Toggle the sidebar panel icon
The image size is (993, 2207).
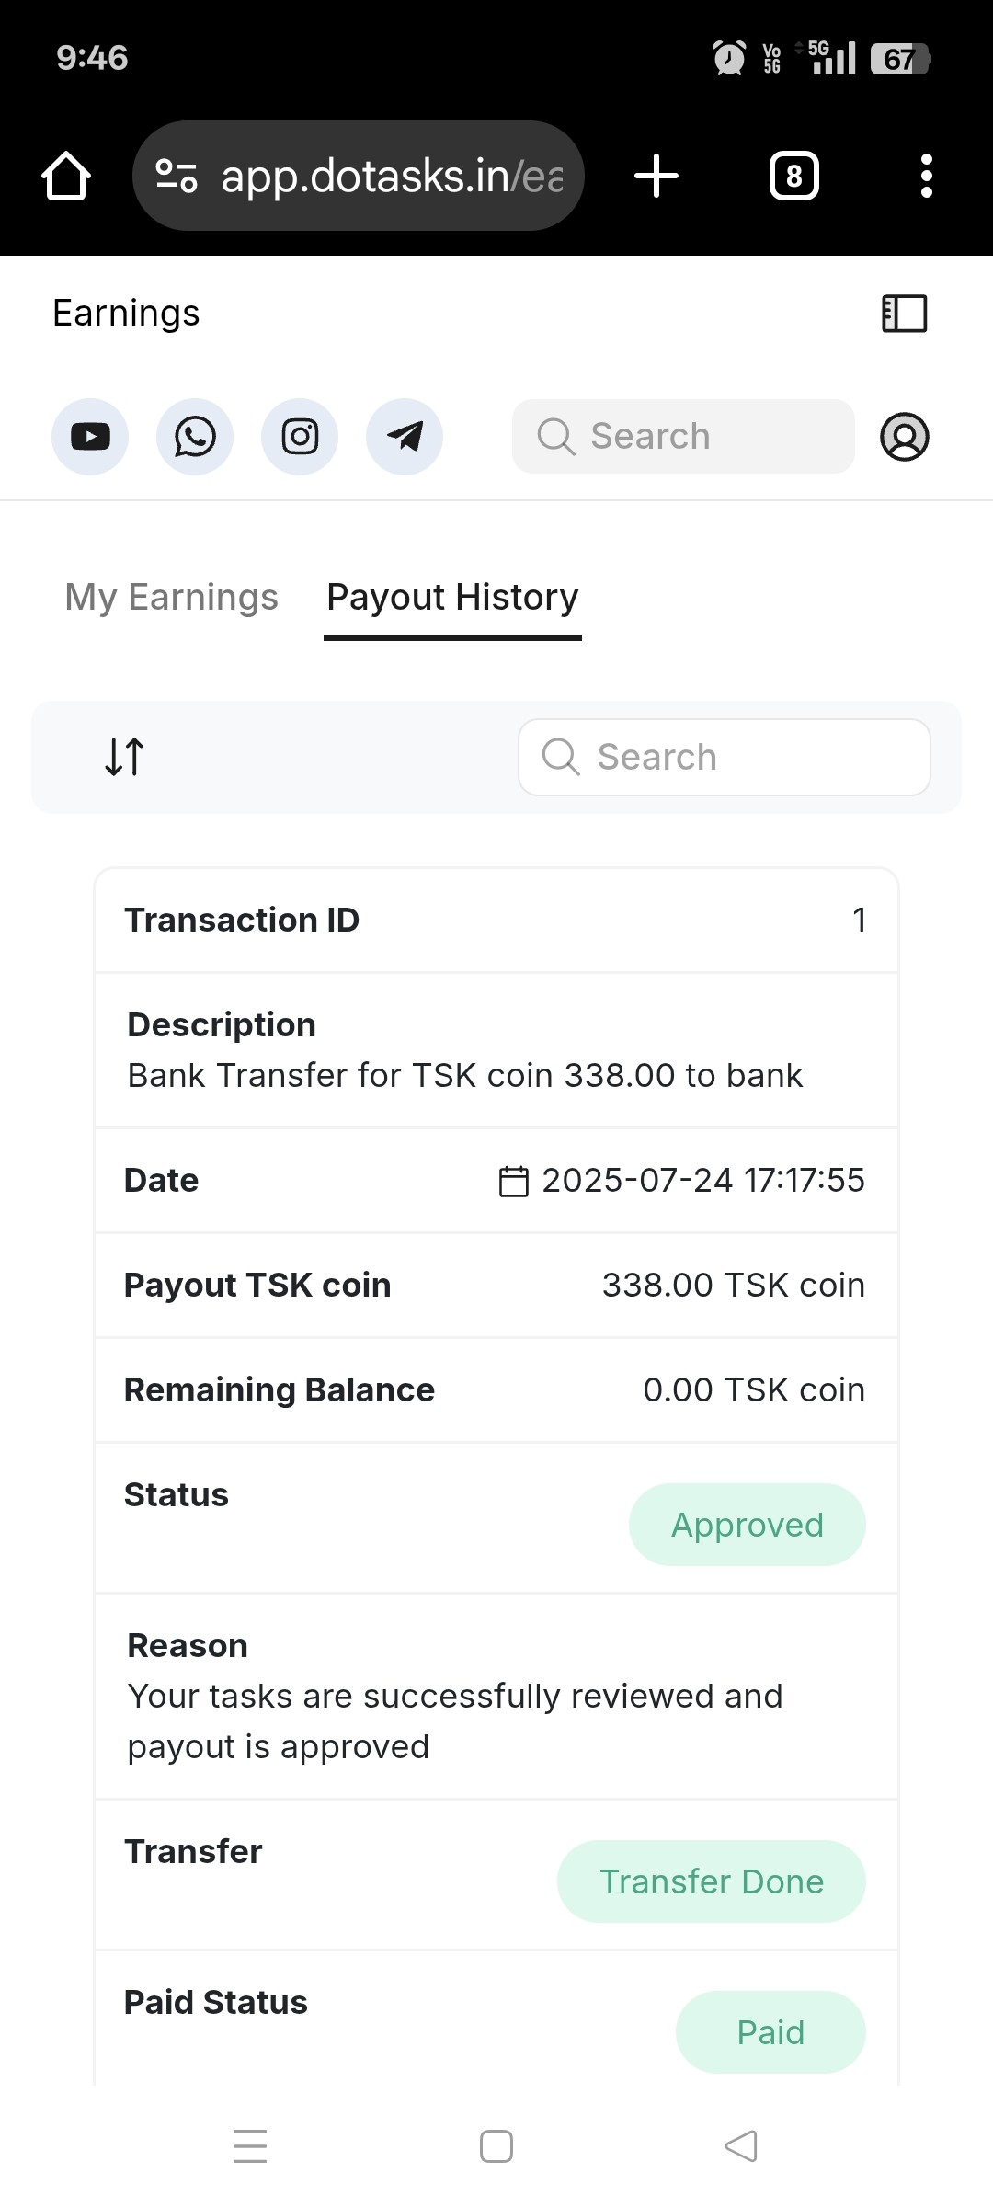pos(905,314)
